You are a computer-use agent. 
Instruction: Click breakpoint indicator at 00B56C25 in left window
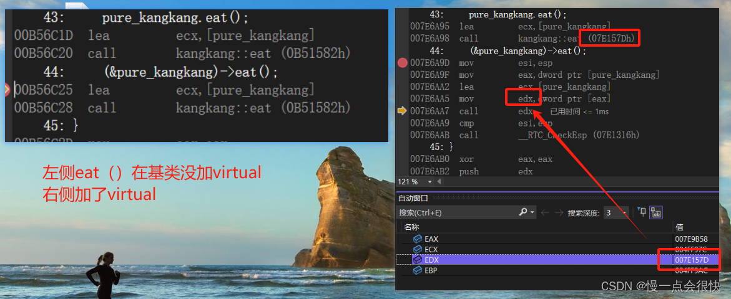(7, 89)
